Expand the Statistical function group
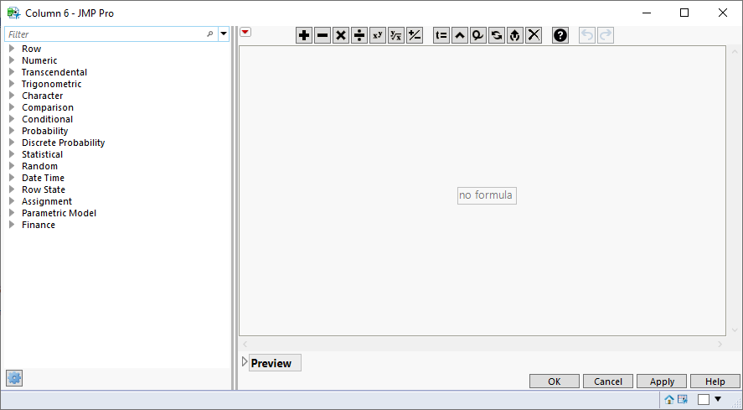The image size is (743, 410). pos(12,154)
